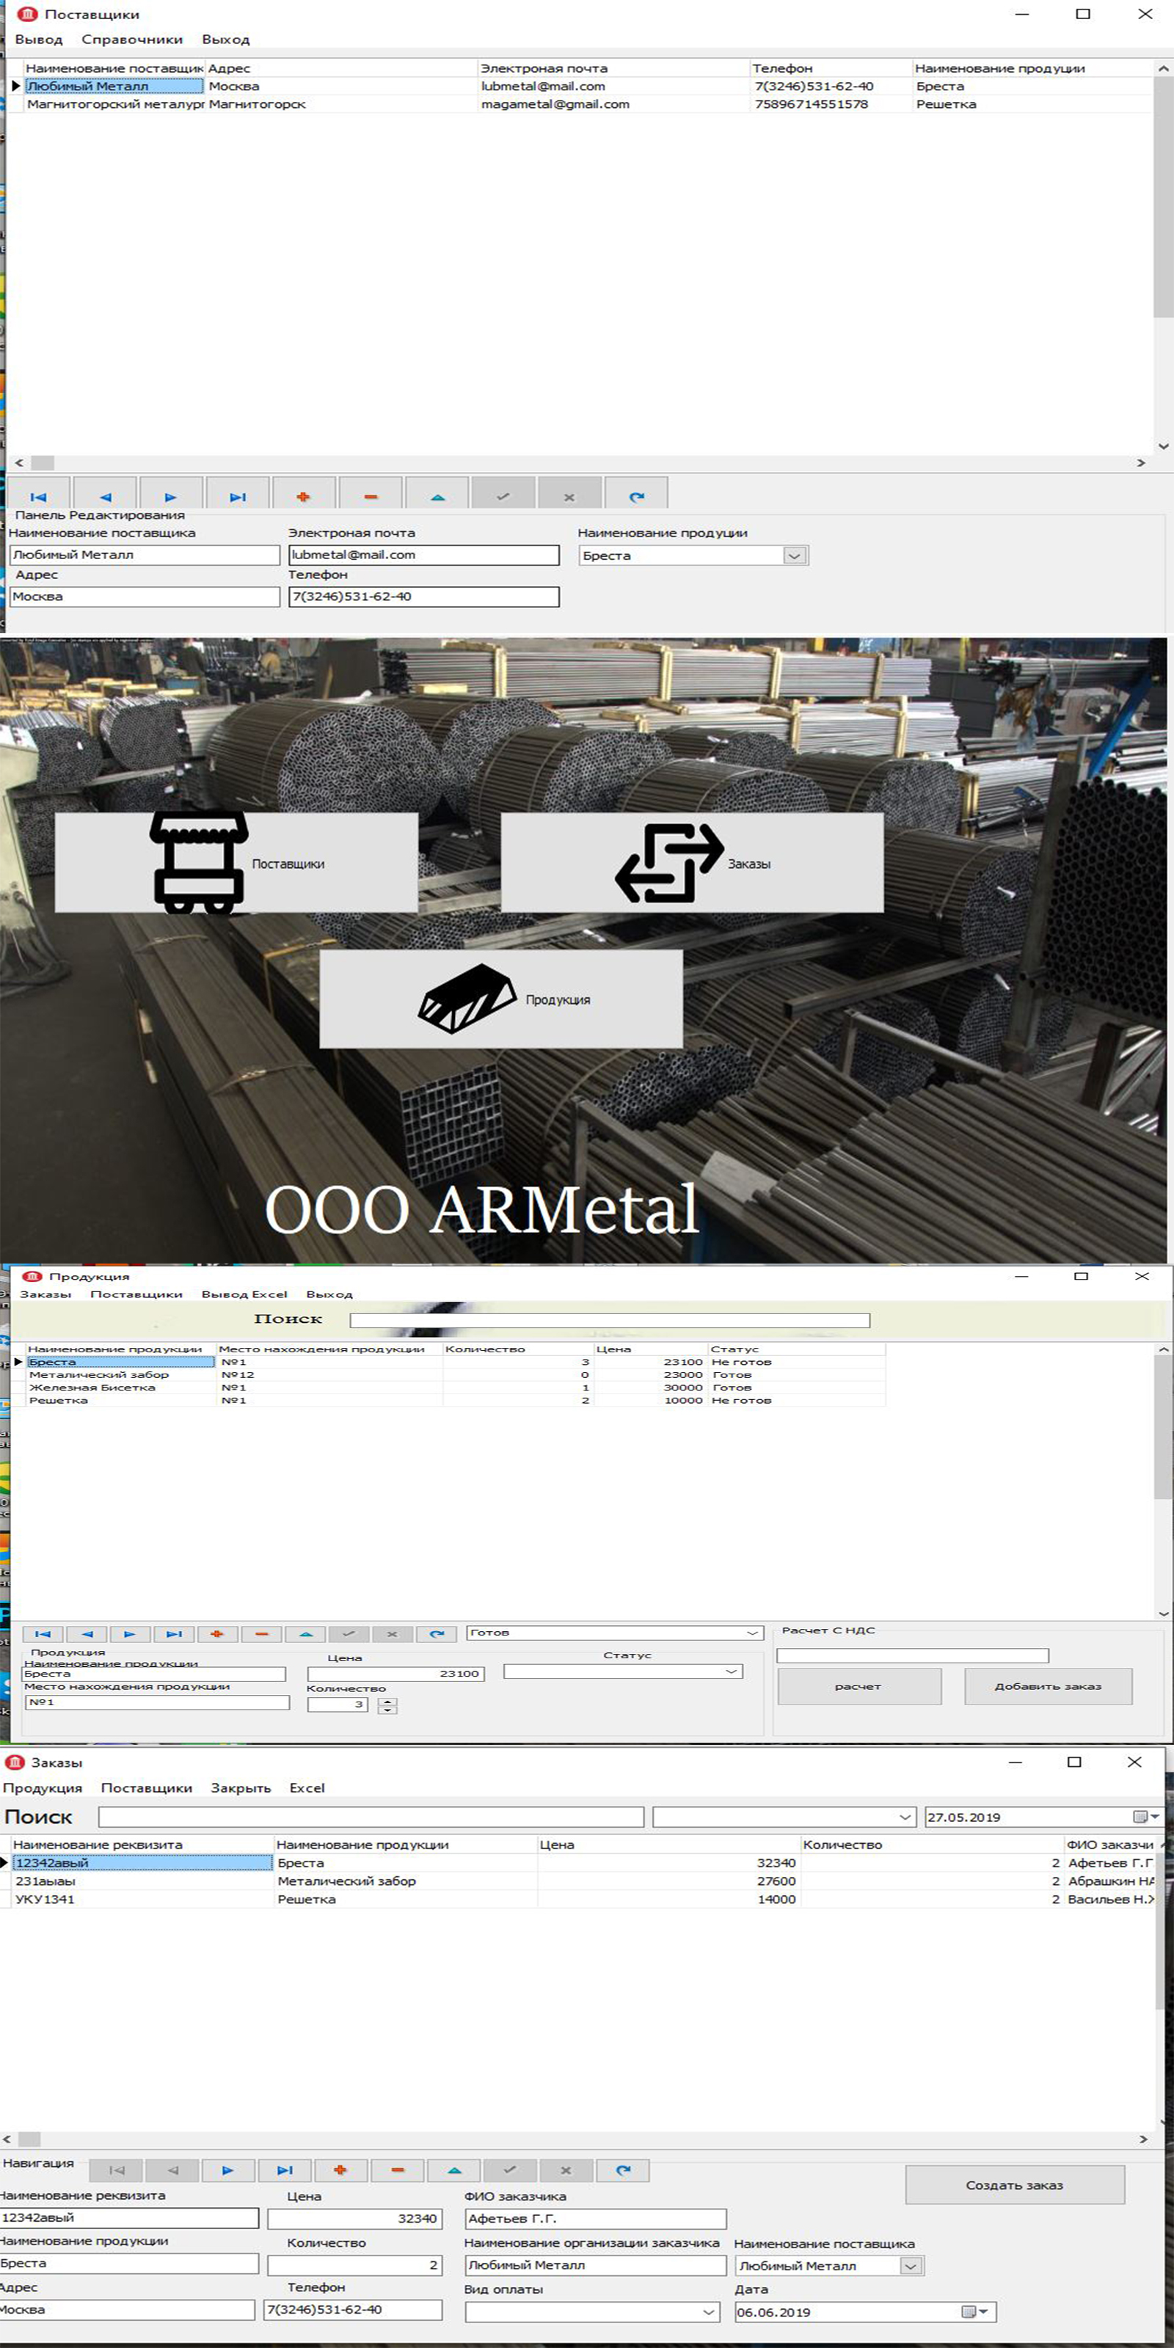Go to previous record in Продукция navigator

87,1634
